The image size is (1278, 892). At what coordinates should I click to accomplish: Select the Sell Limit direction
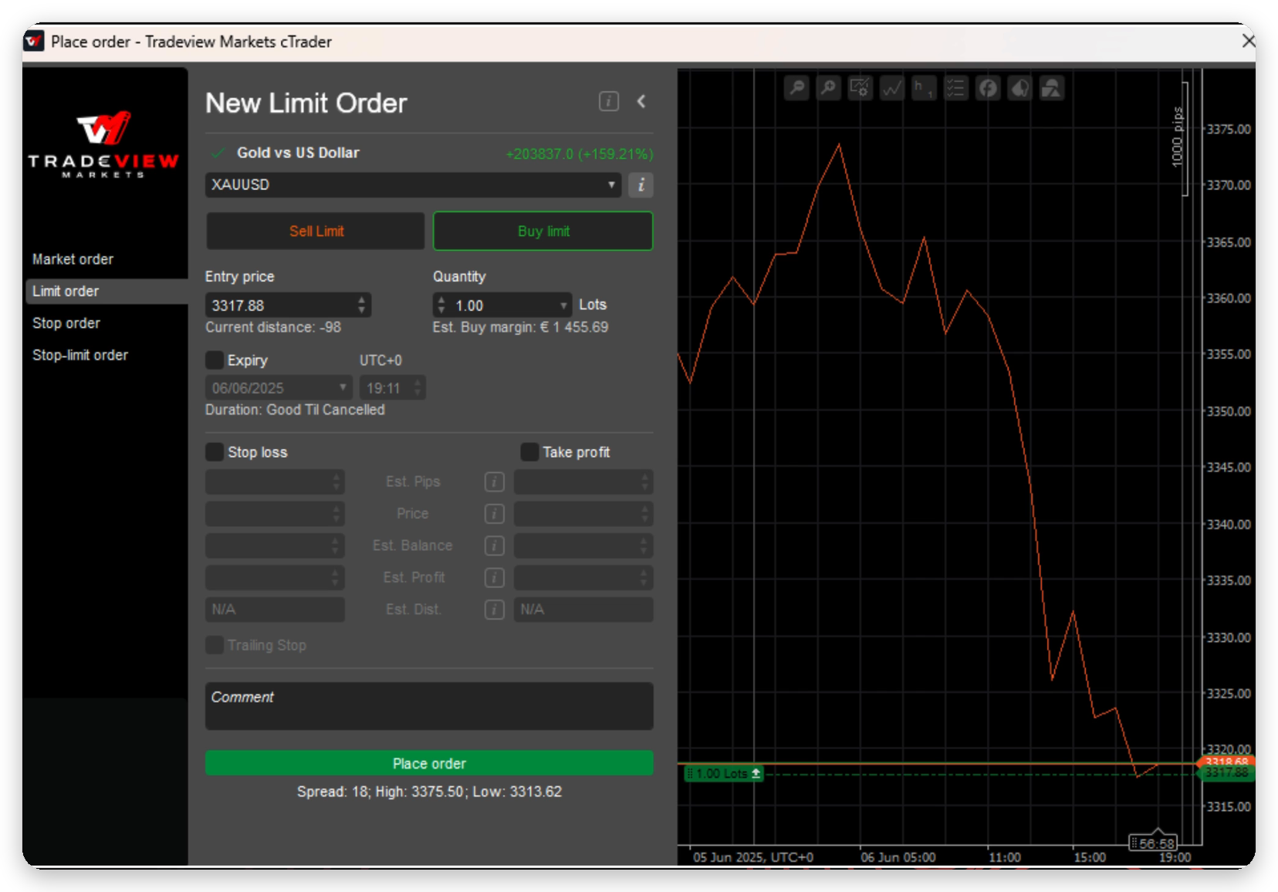pyautogui.click(x=316, y=231)
